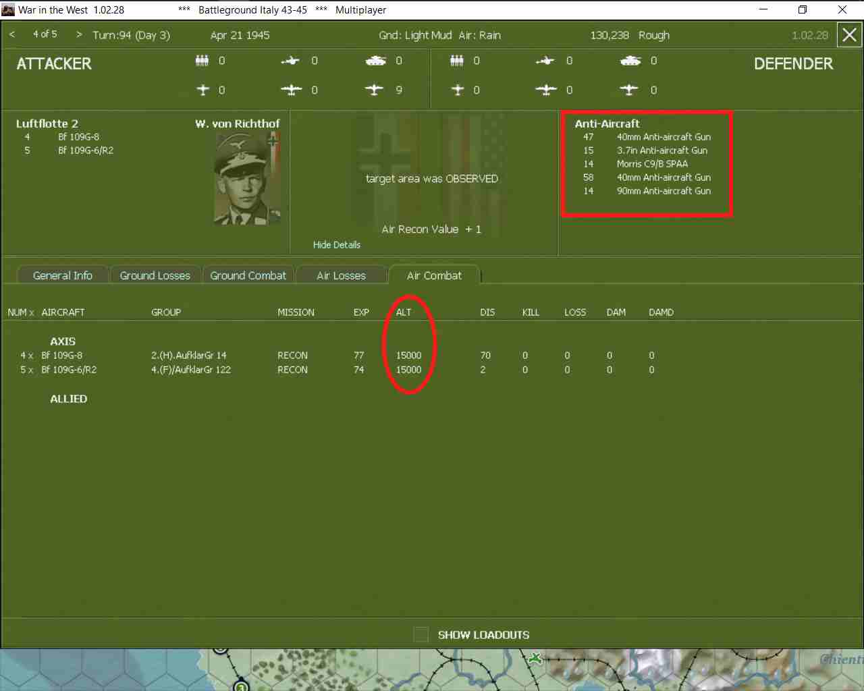Click the Luftflotte 2 unit name
The width and height of the screenshot is (864, 691).
[47, 123]
